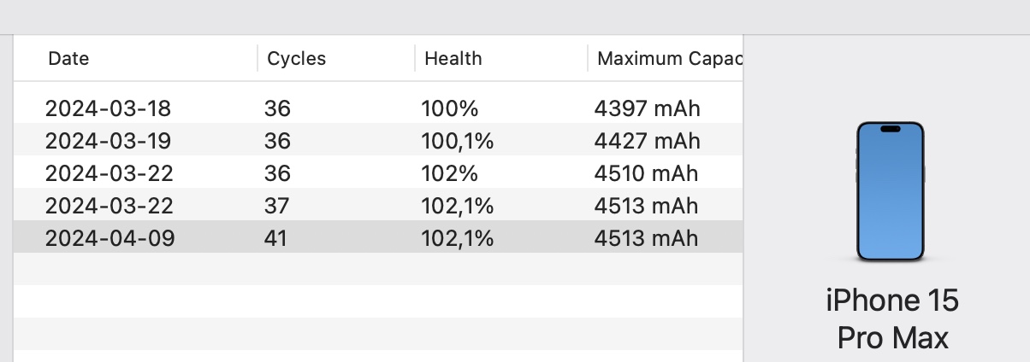Click the 100% health value
The image size is (1030, 362).
click(x=449, y=108)
